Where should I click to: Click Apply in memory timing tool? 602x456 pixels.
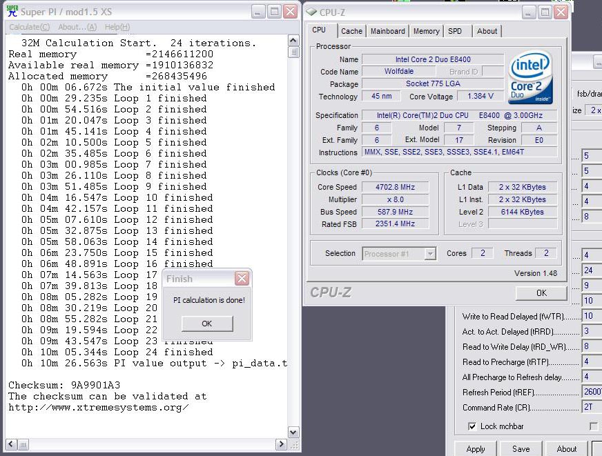point(476,448)
